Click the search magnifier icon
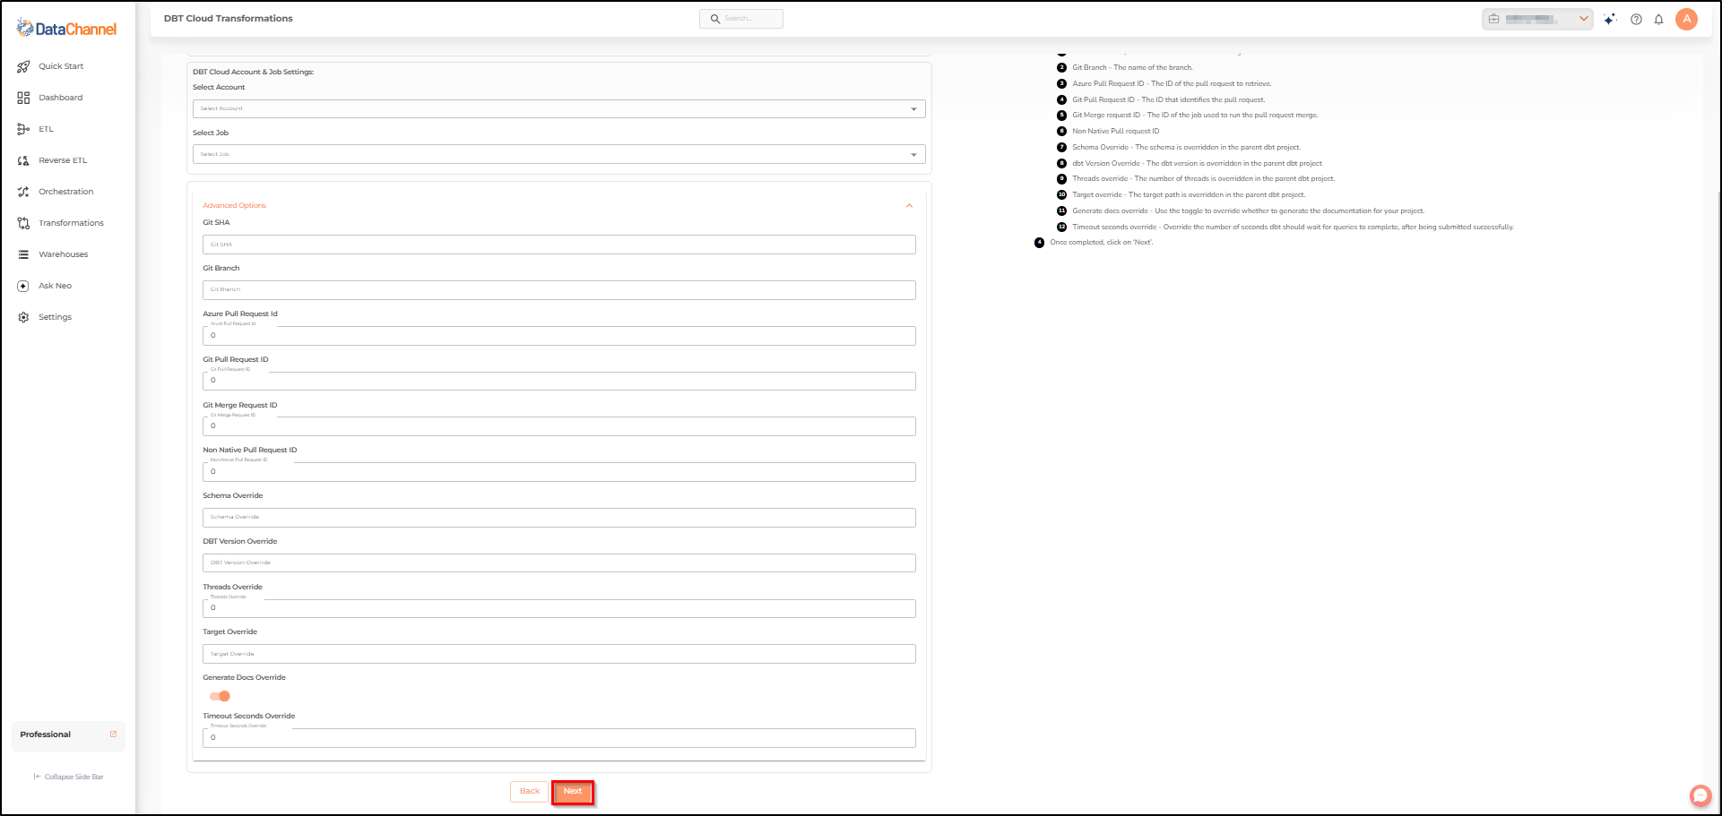 tap(715, 19)
